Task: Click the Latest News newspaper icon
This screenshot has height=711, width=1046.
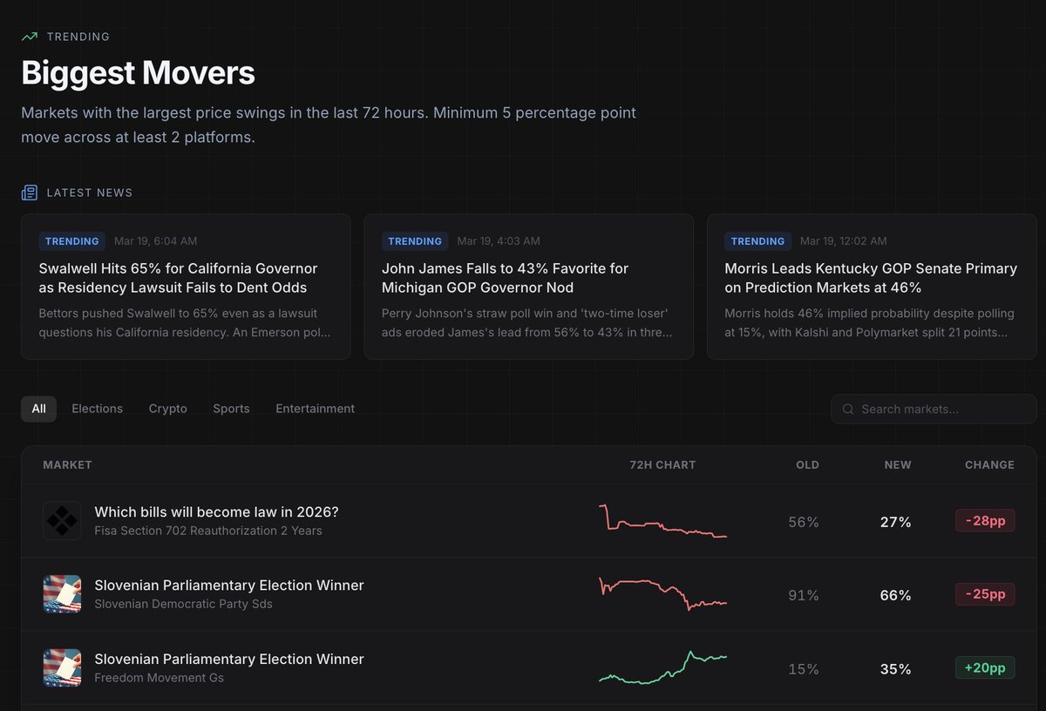Action: 30,193
